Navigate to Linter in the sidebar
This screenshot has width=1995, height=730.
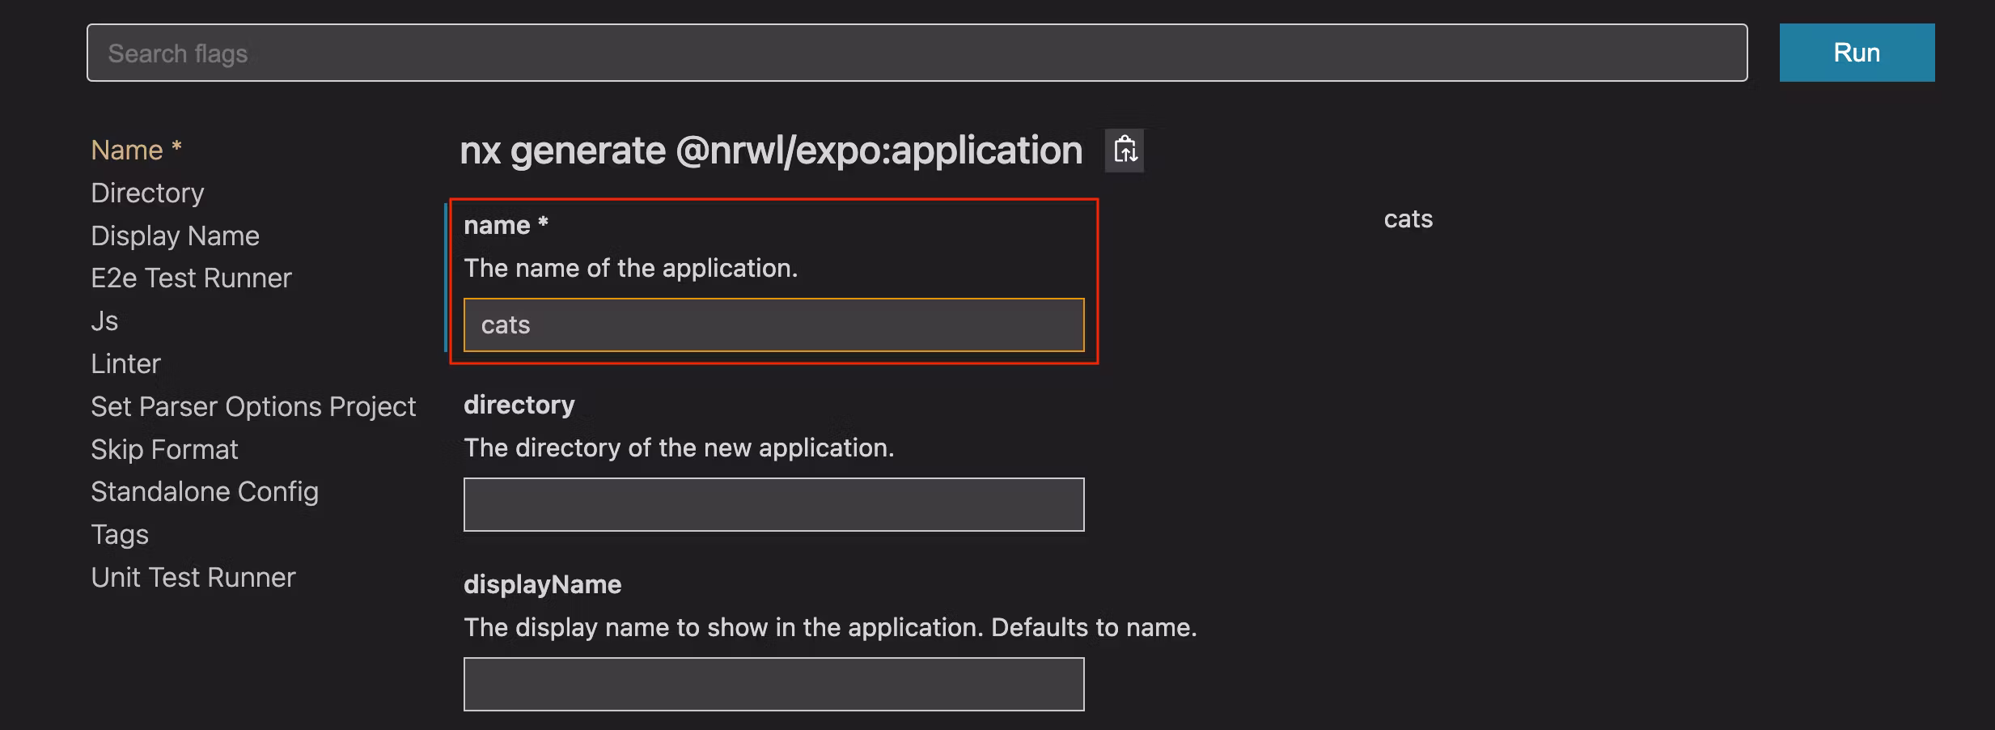tap(125, 364)
